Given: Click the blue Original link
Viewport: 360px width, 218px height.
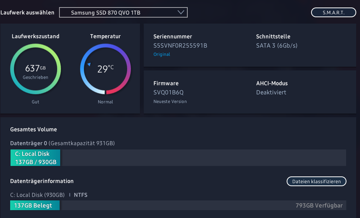Looking at the screenshot, I should click(x=162, y=54).
